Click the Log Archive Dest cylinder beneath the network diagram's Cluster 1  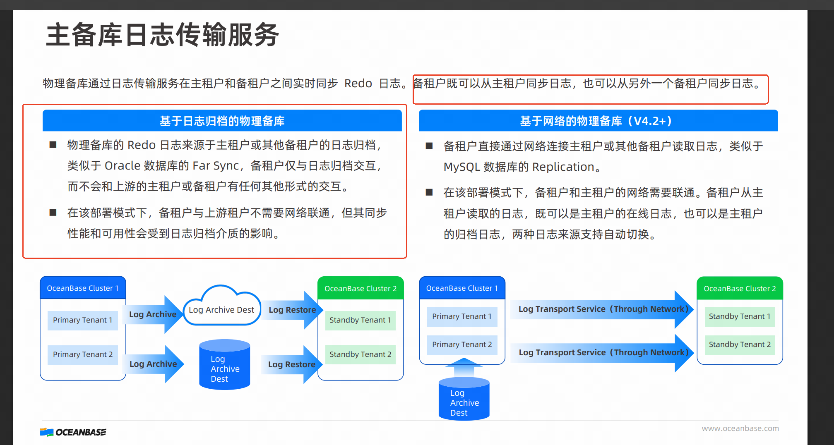point(464,400)
